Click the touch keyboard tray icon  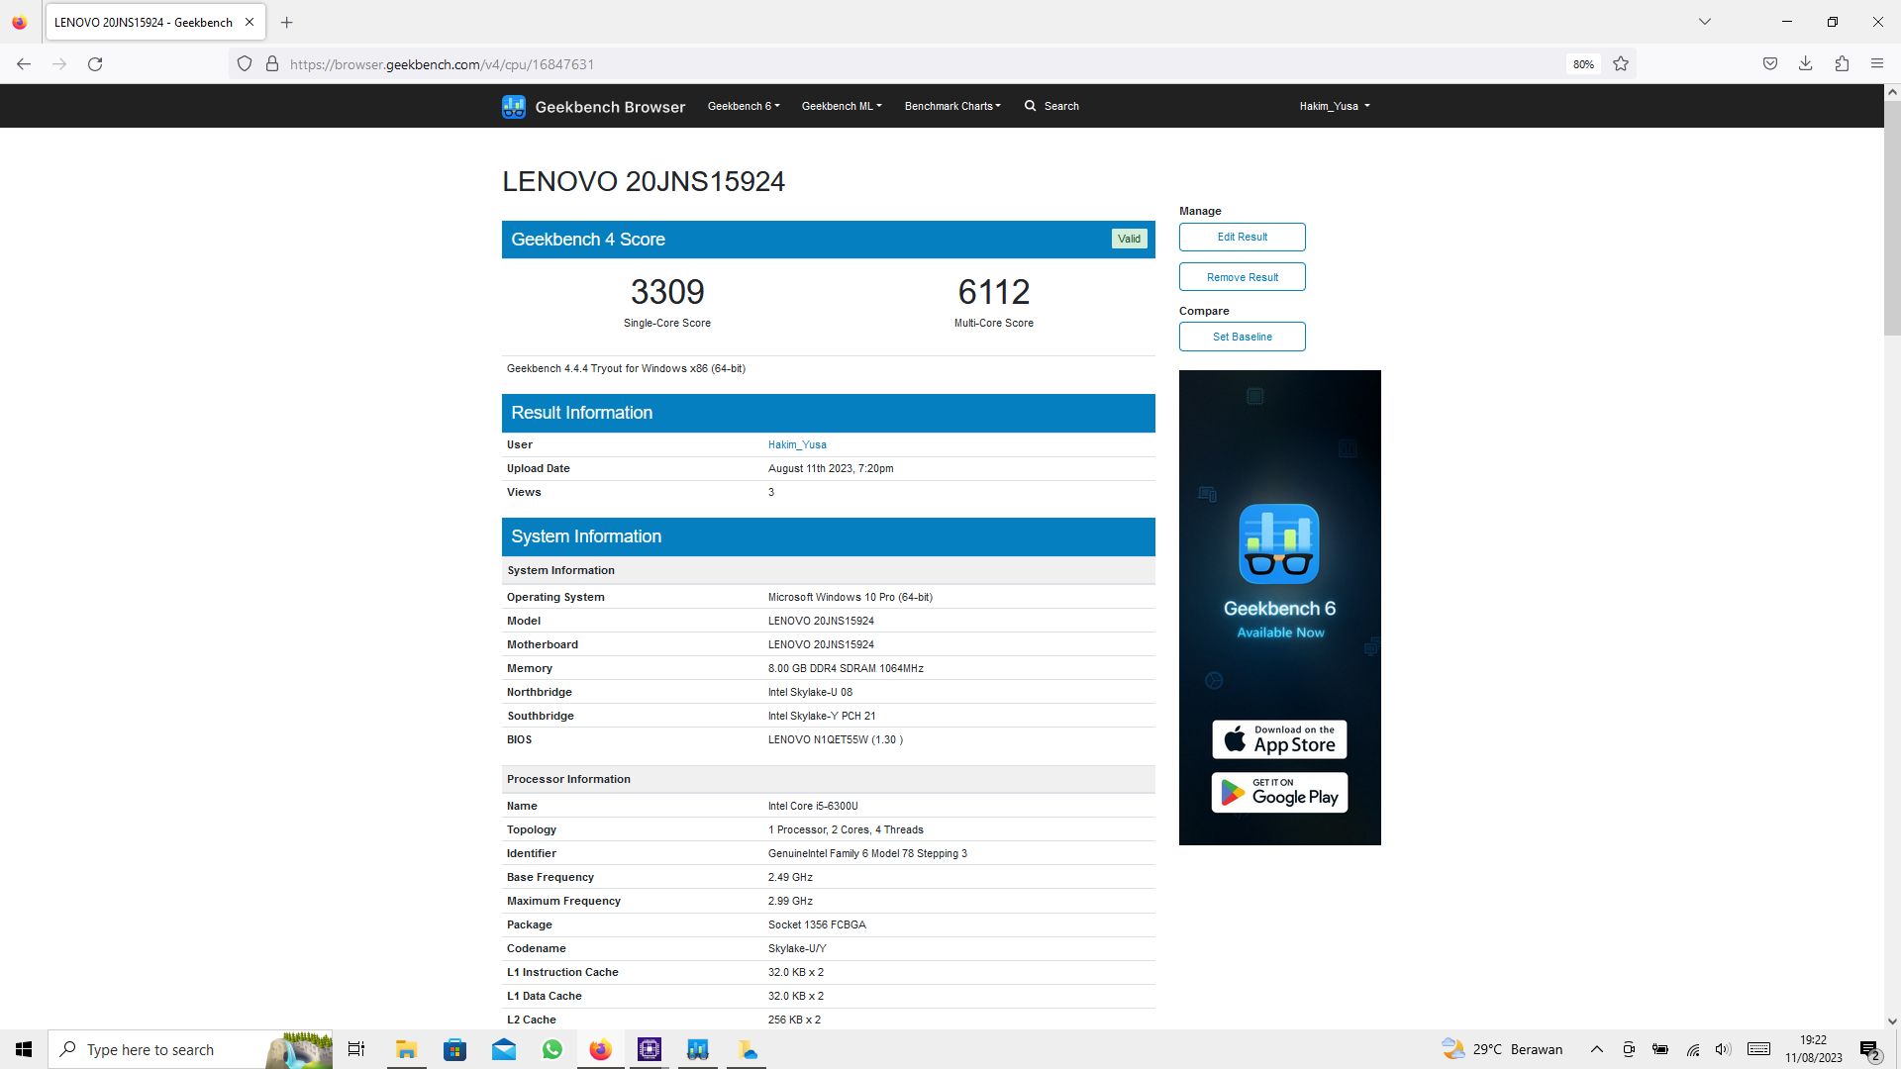[x=1758, y=1049]
